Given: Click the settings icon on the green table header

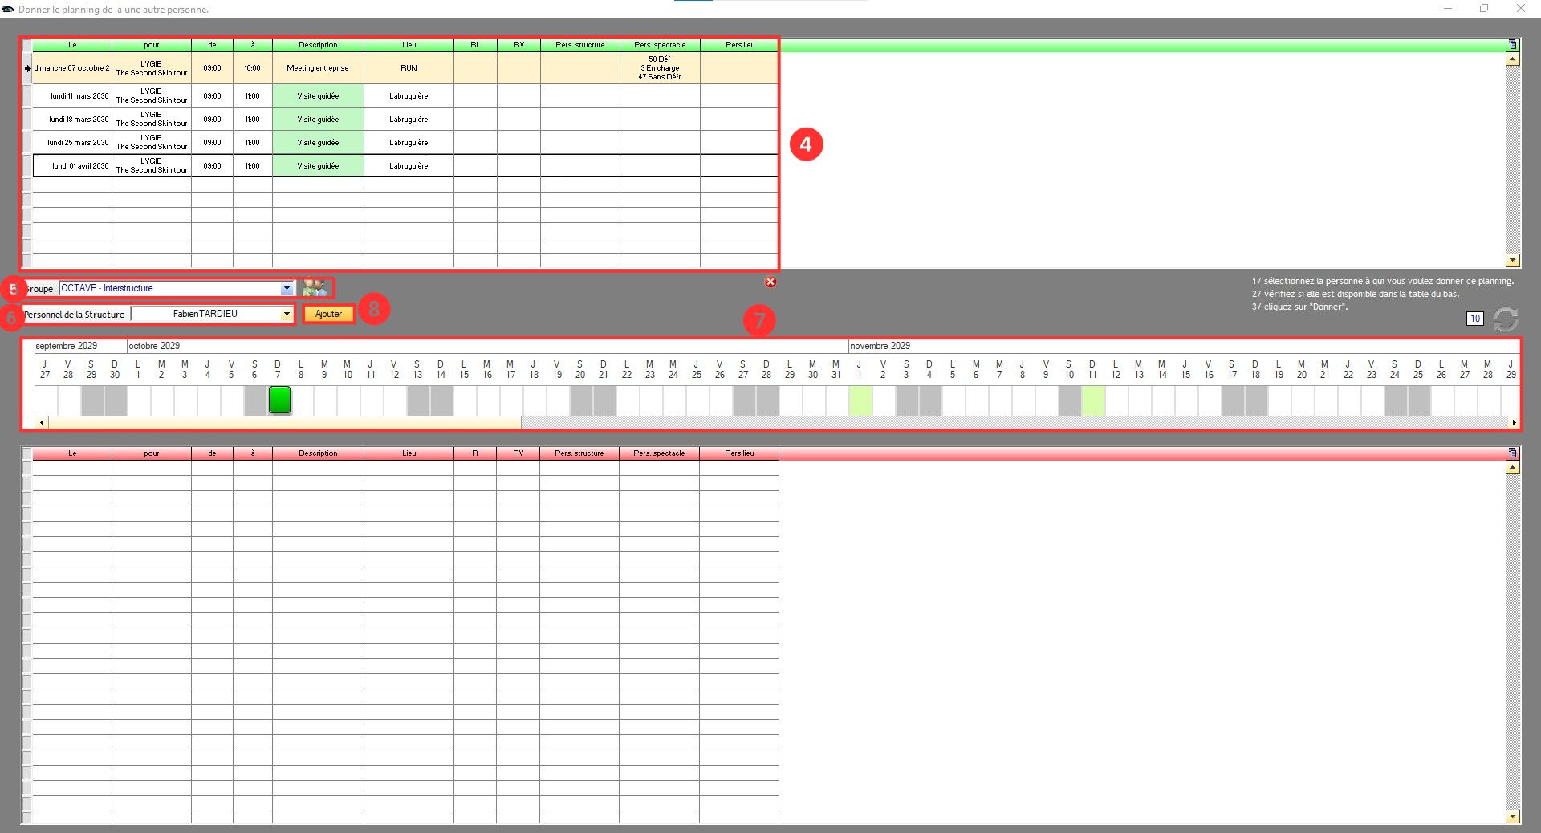Looking at the screenshot, I should click(1513, 45).
